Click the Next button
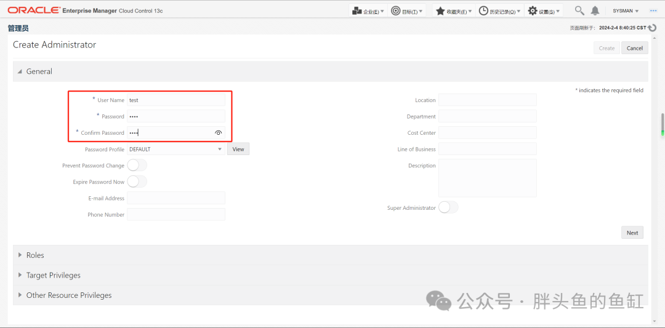Image resolution: width=665 pixels, height=328 pixels. (x=632, y=233)
